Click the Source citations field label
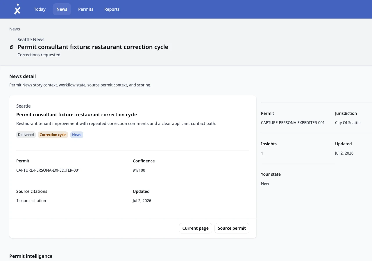 (x=32, y=191)
